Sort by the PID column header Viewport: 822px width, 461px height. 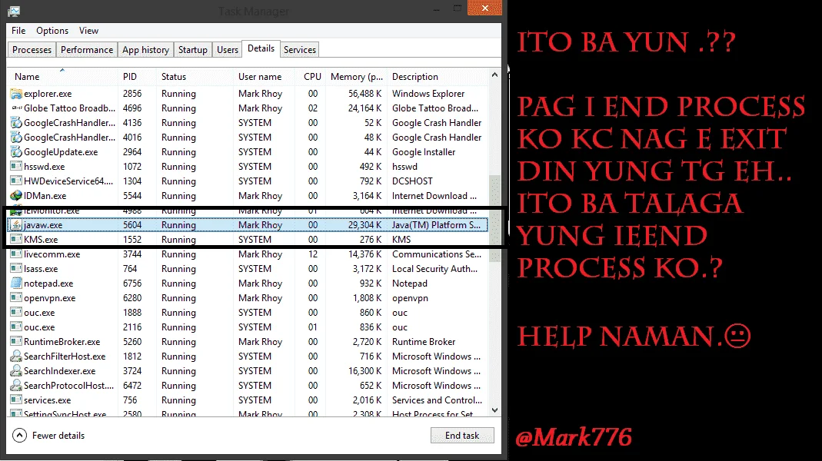point(138,77)
